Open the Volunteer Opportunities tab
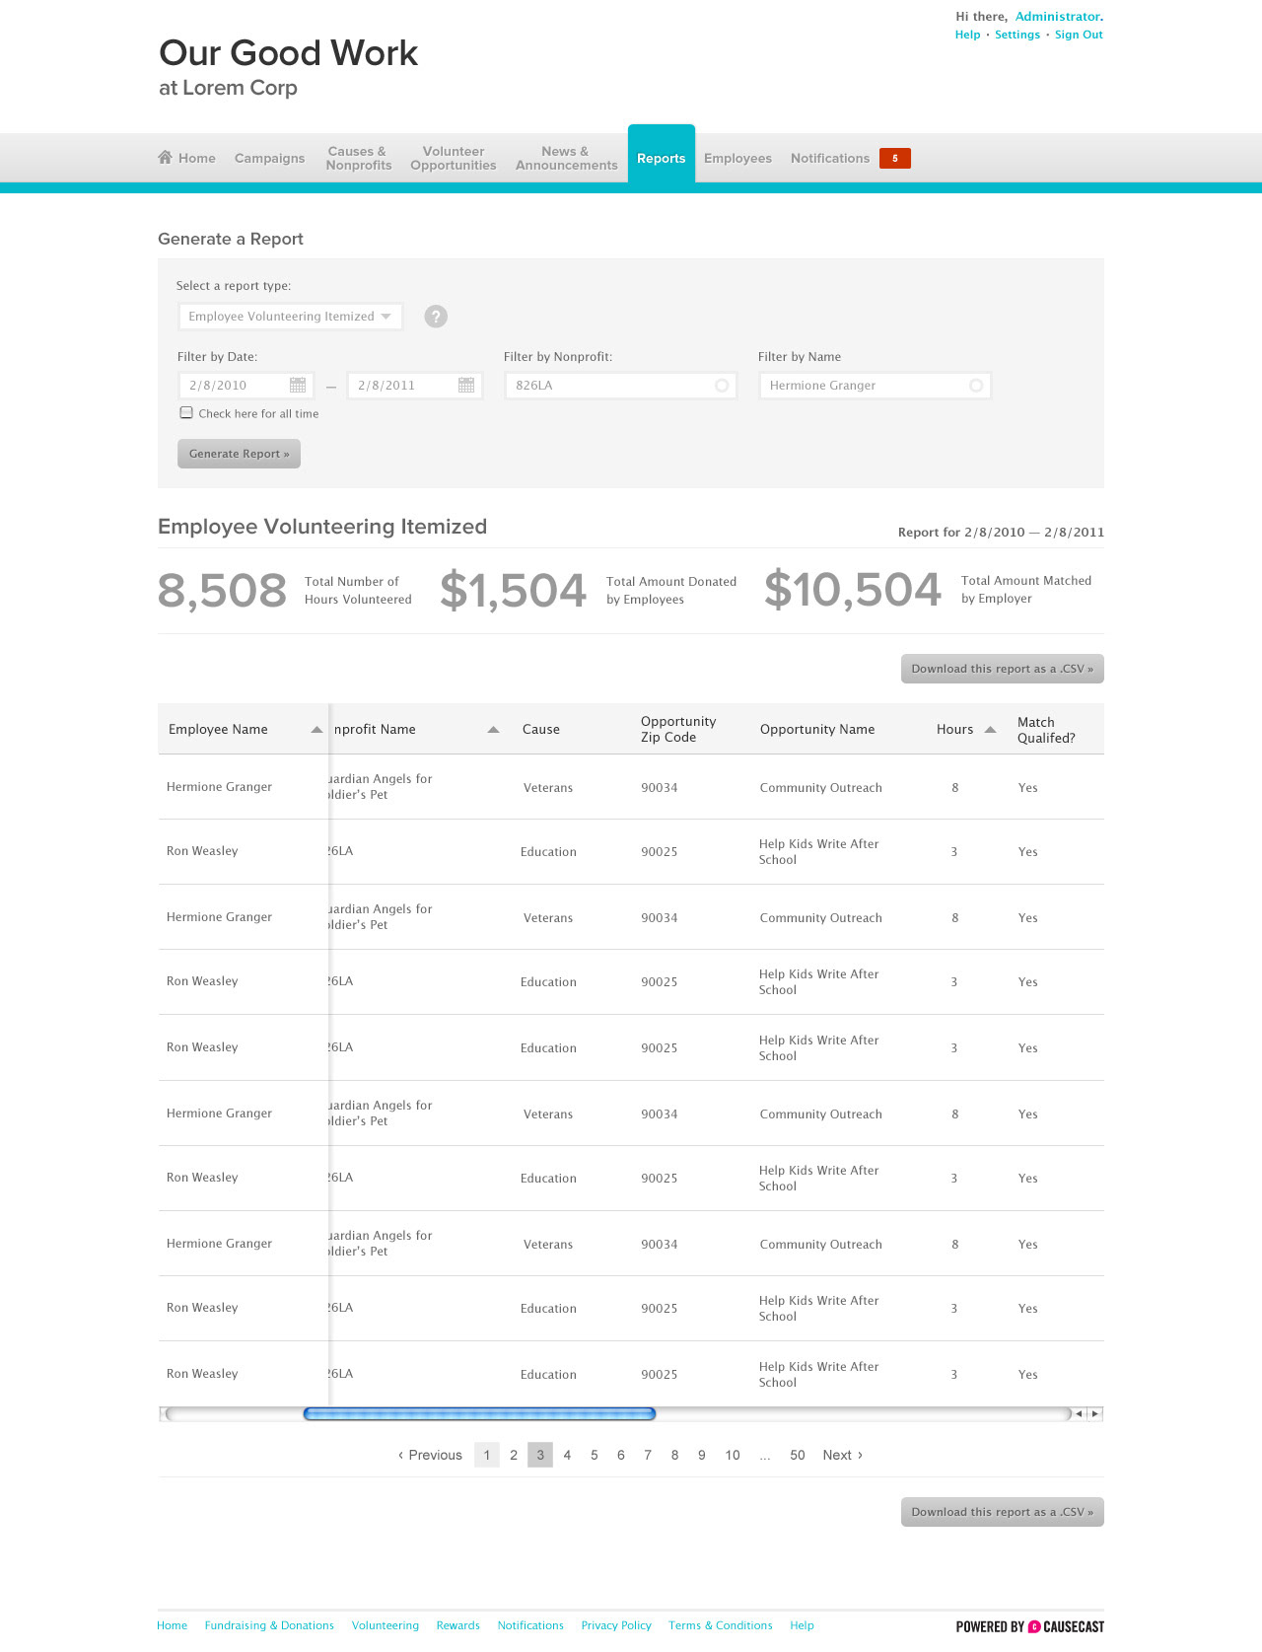1262x1652 pixels. tap(454, 158)
